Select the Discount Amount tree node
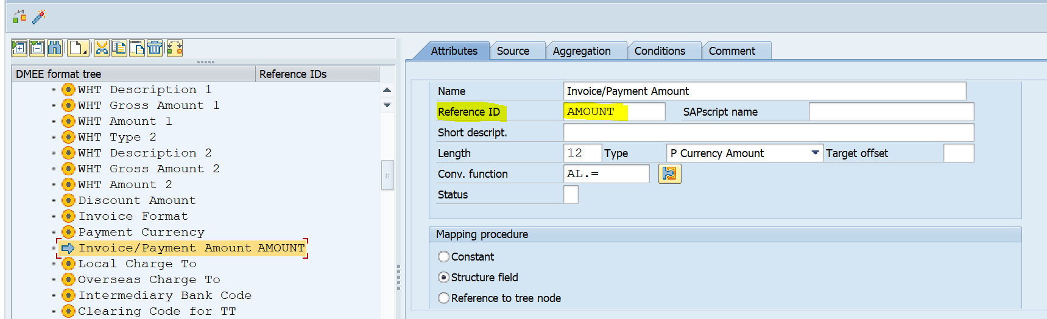The width and height of the screenshot is (1047, 319). 137,200
